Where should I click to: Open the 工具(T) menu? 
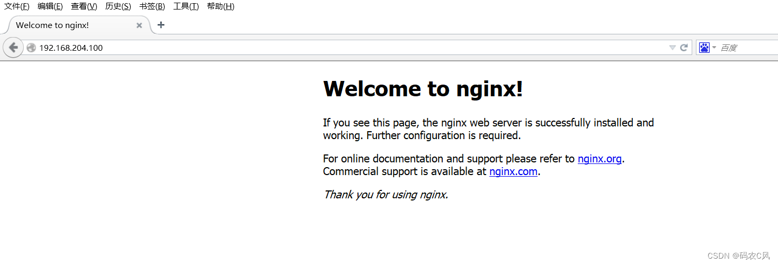(186, 6)
